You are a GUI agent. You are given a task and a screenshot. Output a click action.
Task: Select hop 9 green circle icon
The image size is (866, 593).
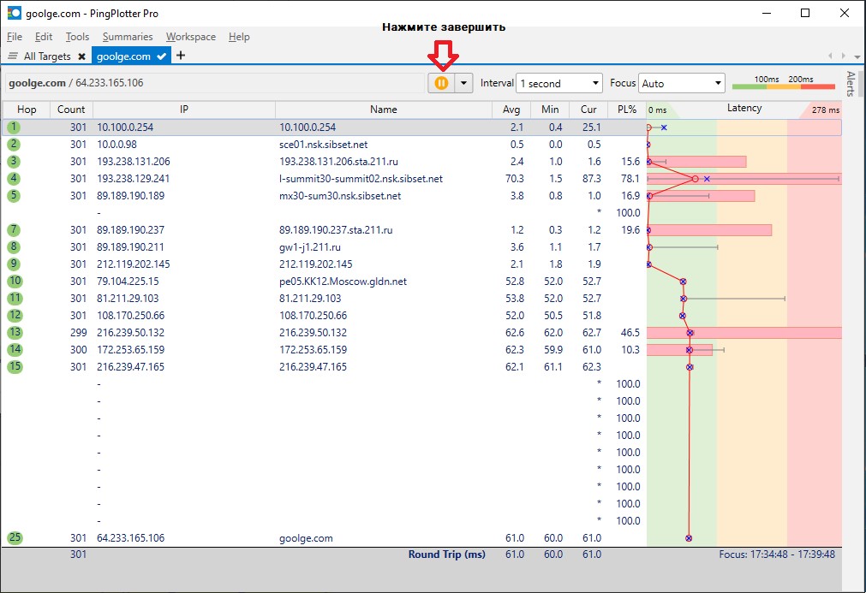(x=14, y=264)
